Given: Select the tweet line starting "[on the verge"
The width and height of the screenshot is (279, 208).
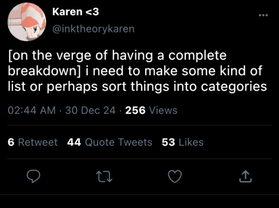Looking at the screenshot, I should [x=117, y=56].
